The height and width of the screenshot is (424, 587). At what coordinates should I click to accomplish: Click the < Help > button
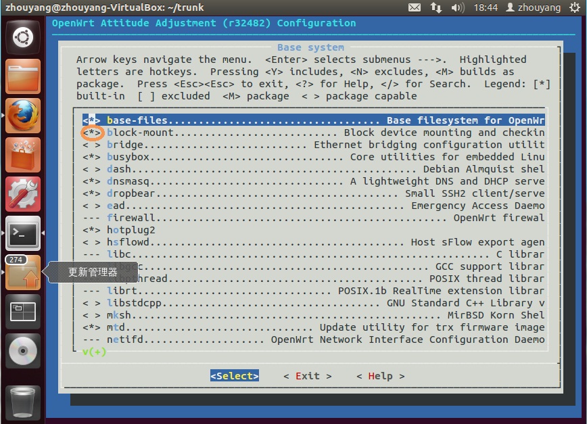click(380, 376)
